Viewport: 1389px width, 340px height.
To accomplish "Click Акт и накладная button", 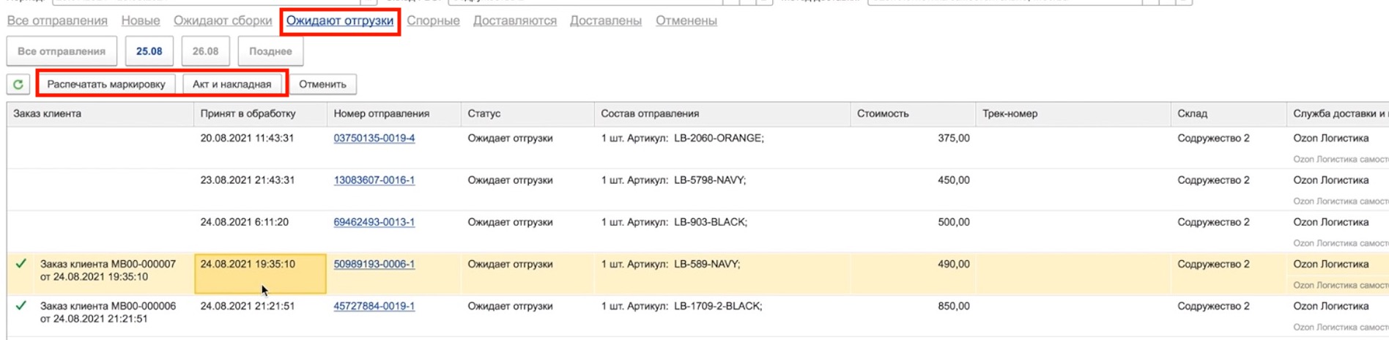I will tap(232, 84).
